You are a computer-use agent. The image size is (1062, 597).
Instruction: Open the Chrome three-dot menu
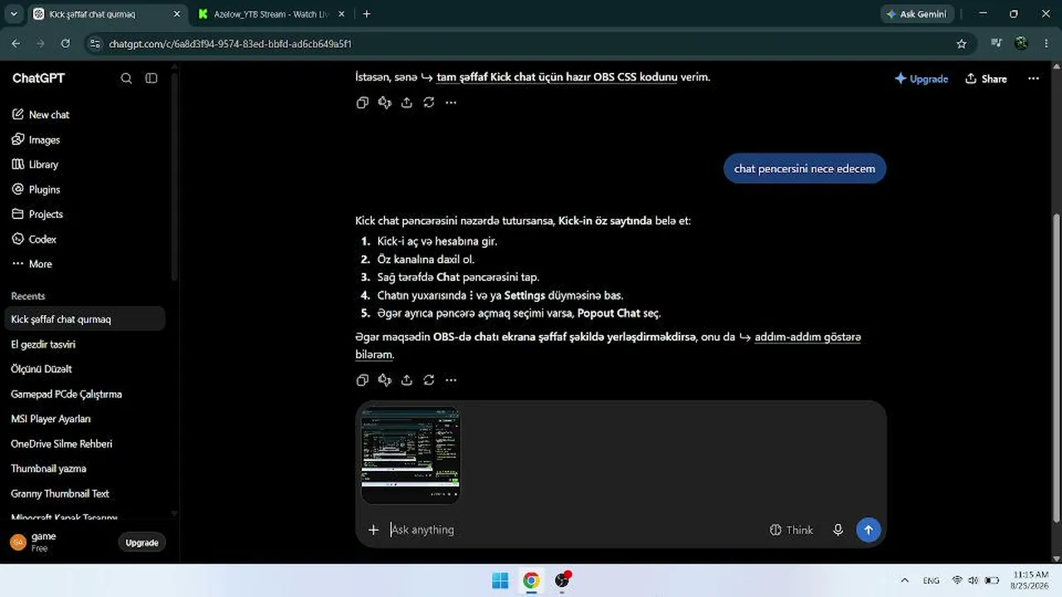tap(1045, 43)
